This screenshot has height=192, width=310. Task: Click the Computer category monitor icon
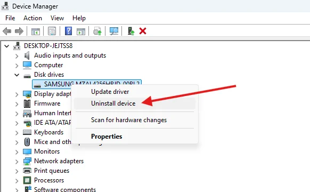27,65
